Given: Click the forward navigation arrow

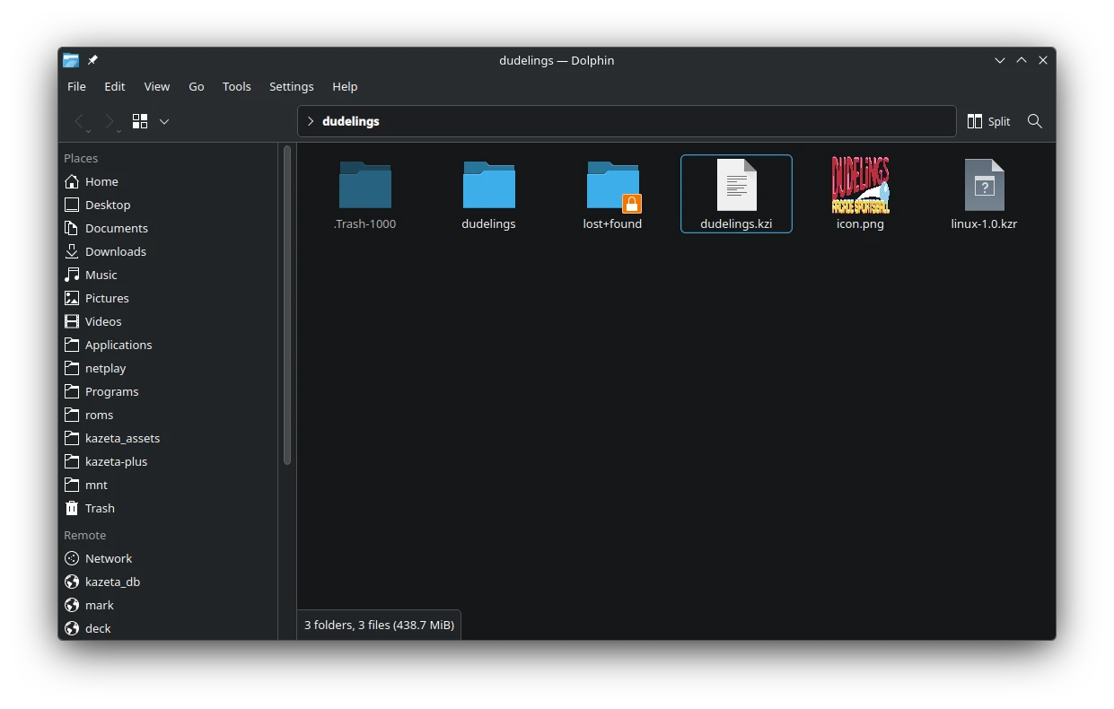Looking at the screenshot, I should 110,121.
